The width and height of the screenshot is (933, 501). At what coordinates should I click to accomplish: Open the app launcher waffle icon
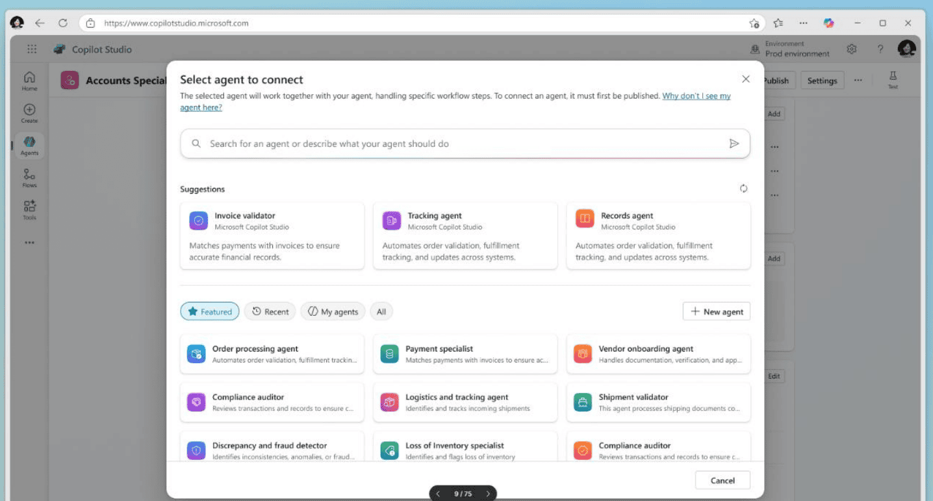pyautogui.click(x=32, y=49)
